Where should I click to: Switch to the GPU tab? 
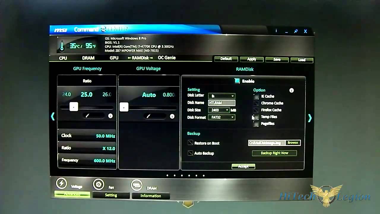point(114,58)
